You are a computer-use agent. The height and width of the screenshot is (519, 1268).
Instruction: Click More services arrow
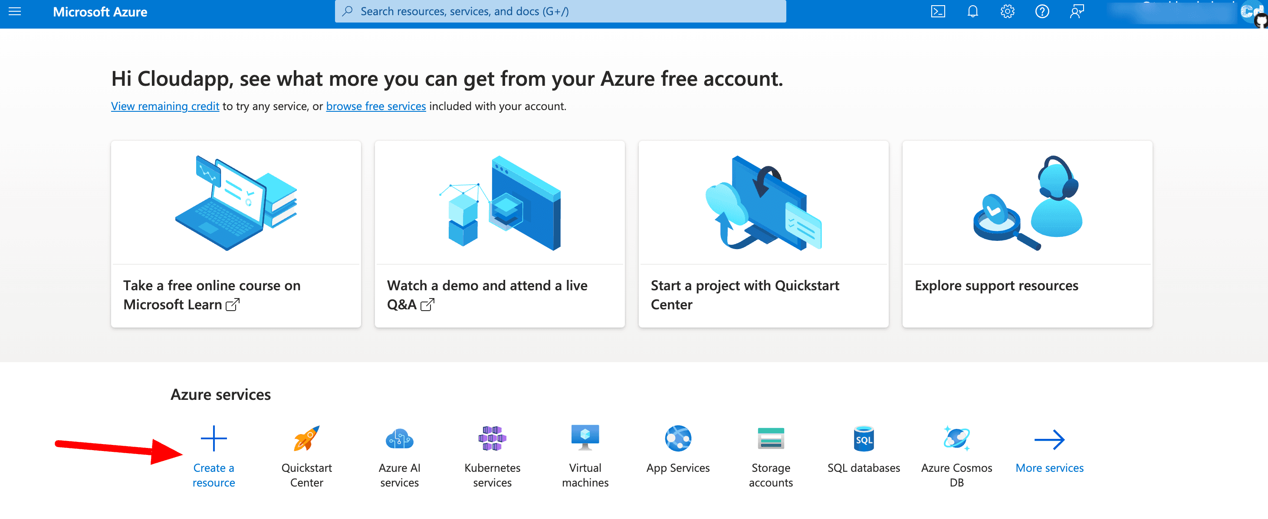(1049, 439)
